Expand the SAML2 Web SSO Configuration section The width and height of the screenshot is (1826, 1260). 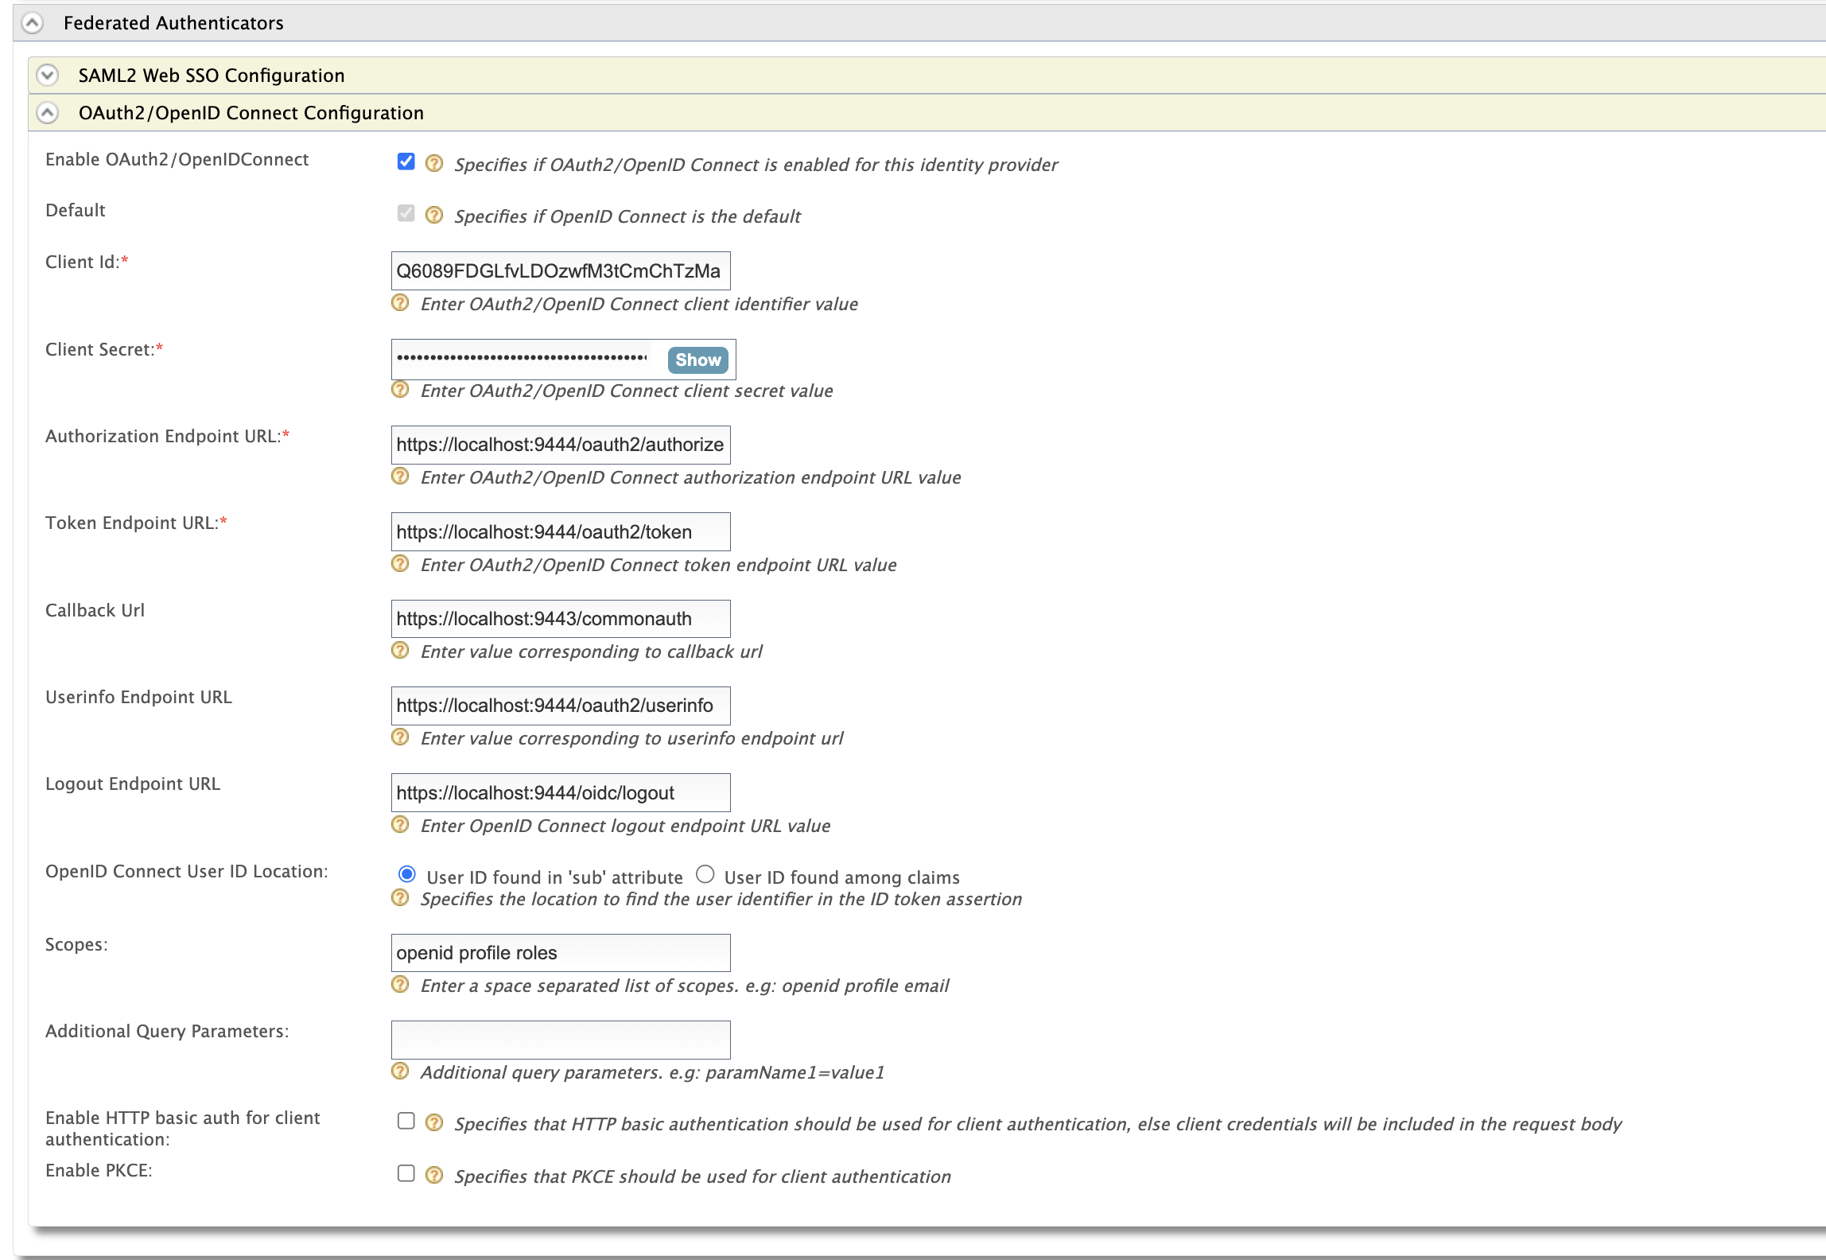pyautogui.click(x=47, y=75)
